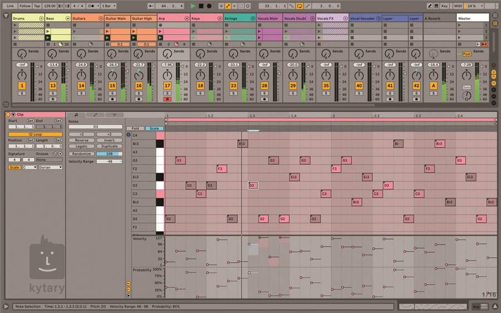Unfold the Bass group track
Screen dimensions: 501x313
point(67,18)
